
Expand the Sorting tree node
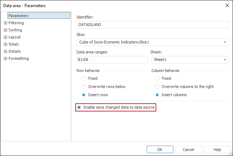coord(5,30)
